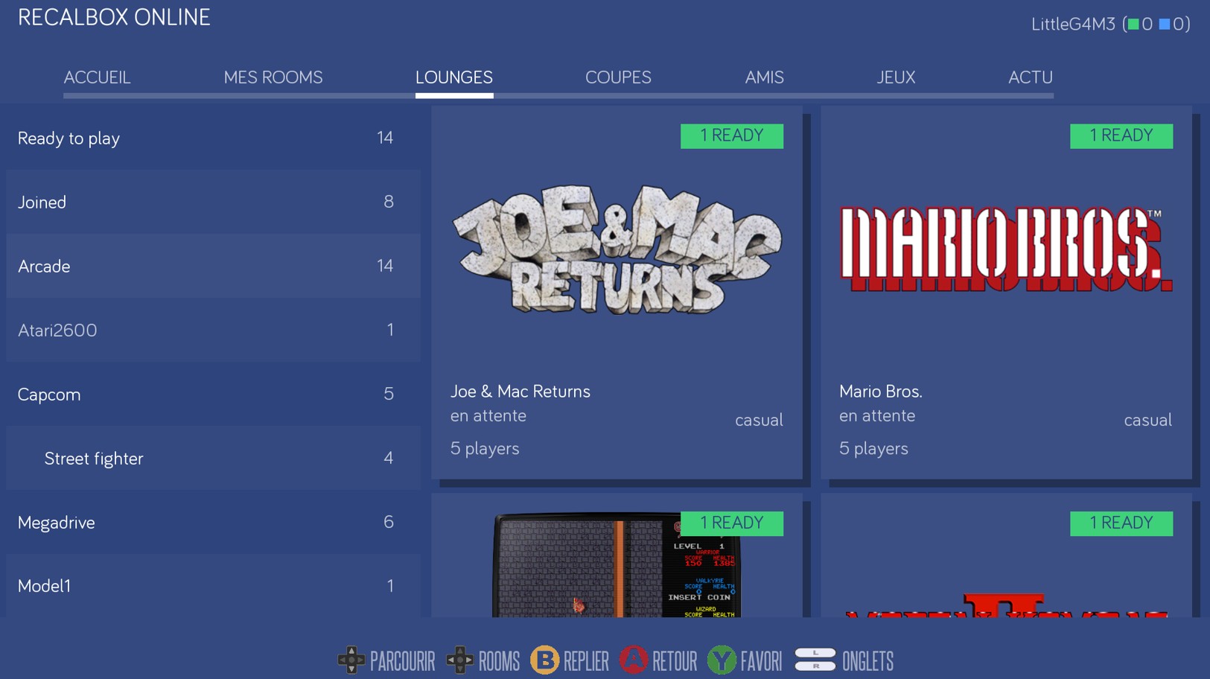The height and width of the screenshot is (679, 1210).
Task: Collapse the Capcom category
Action: (213, 394)
